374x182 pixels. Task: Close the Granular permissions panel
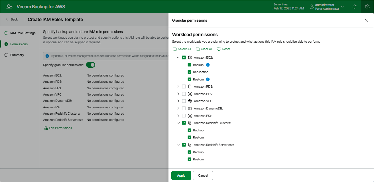click(366, 20)
